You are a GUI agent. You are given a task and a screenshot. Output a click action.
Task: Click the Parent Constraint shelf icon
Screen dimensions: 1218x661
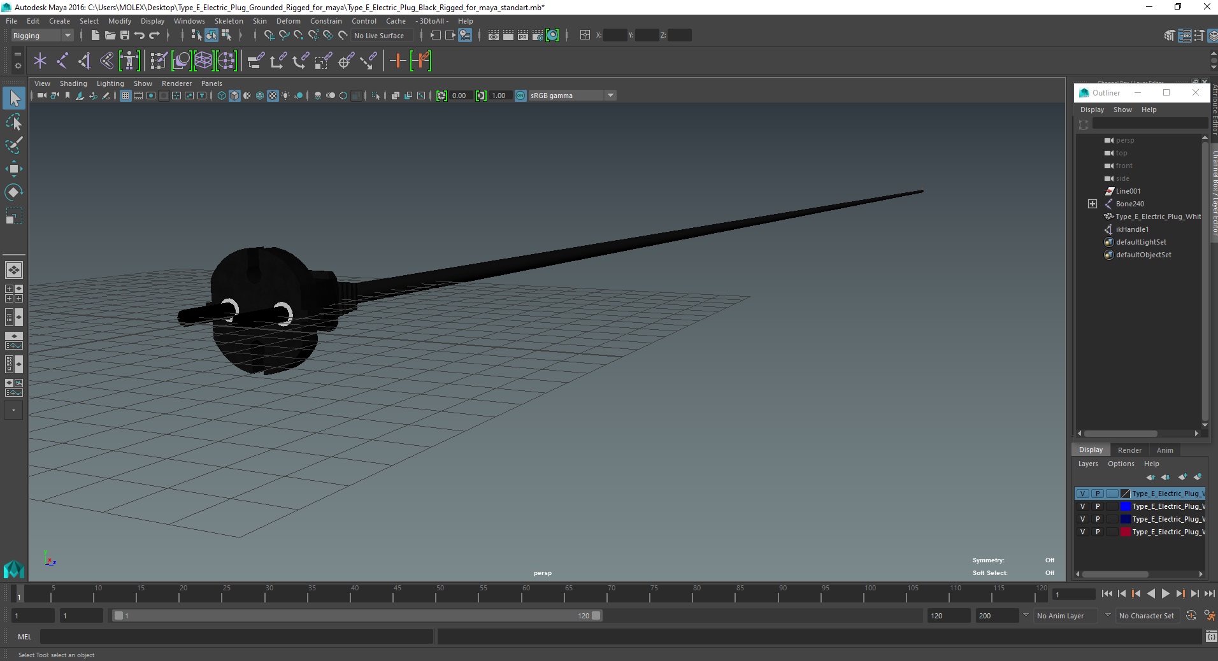pos(256,61)
